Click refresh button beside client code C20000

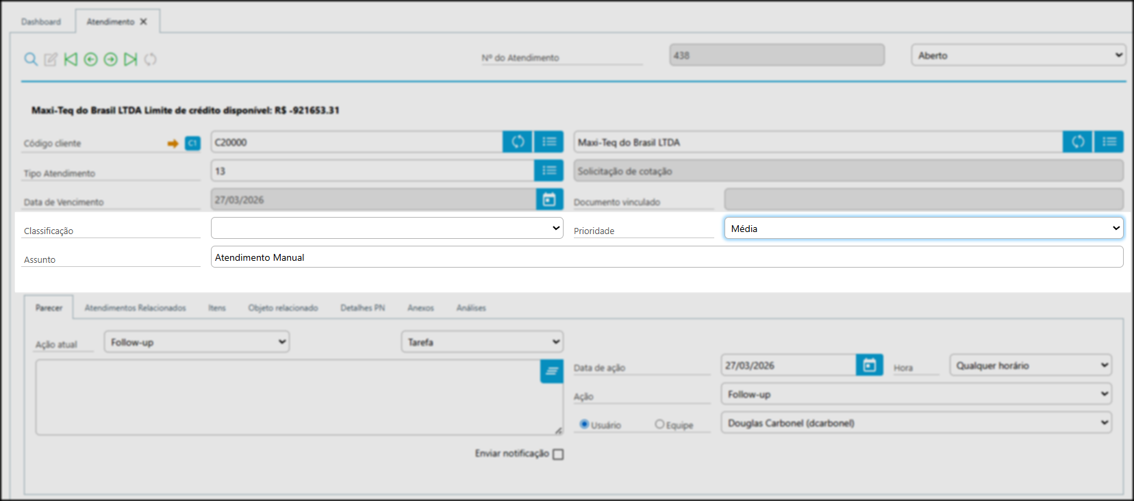pyautogui.click(x=518, y=142)
